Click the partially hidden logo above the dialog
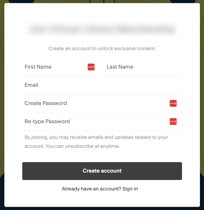This screenshot has height=210, width=204. coord(102,2)
